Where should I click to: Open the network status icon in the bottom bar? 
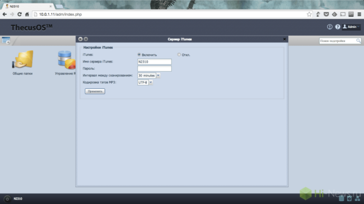click(357, 198)
